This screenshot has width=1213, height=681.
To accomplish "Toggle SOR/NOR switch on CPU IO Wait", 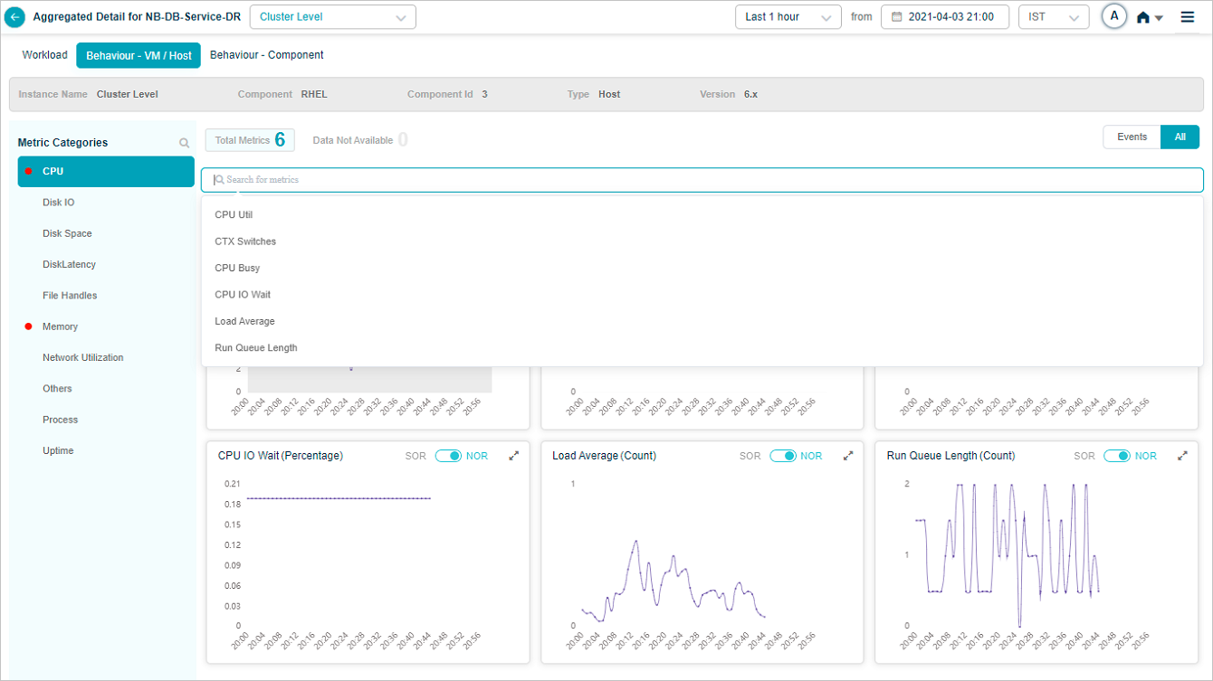I will [448, 456].
